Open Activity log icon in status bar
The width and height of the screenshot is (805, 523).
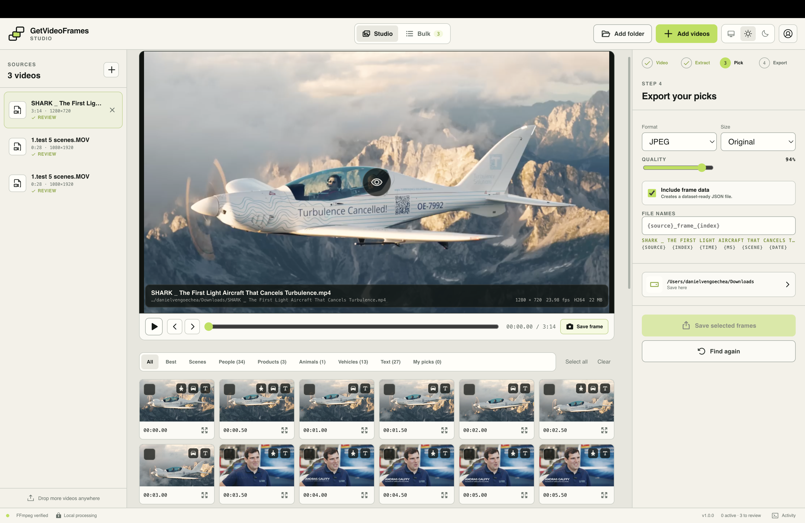pos(775,516)
